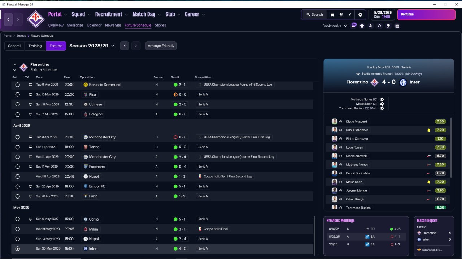This screenshot has width=462, height=259.
Task: Switch to the Training tab
Action: tap(35, 46)
